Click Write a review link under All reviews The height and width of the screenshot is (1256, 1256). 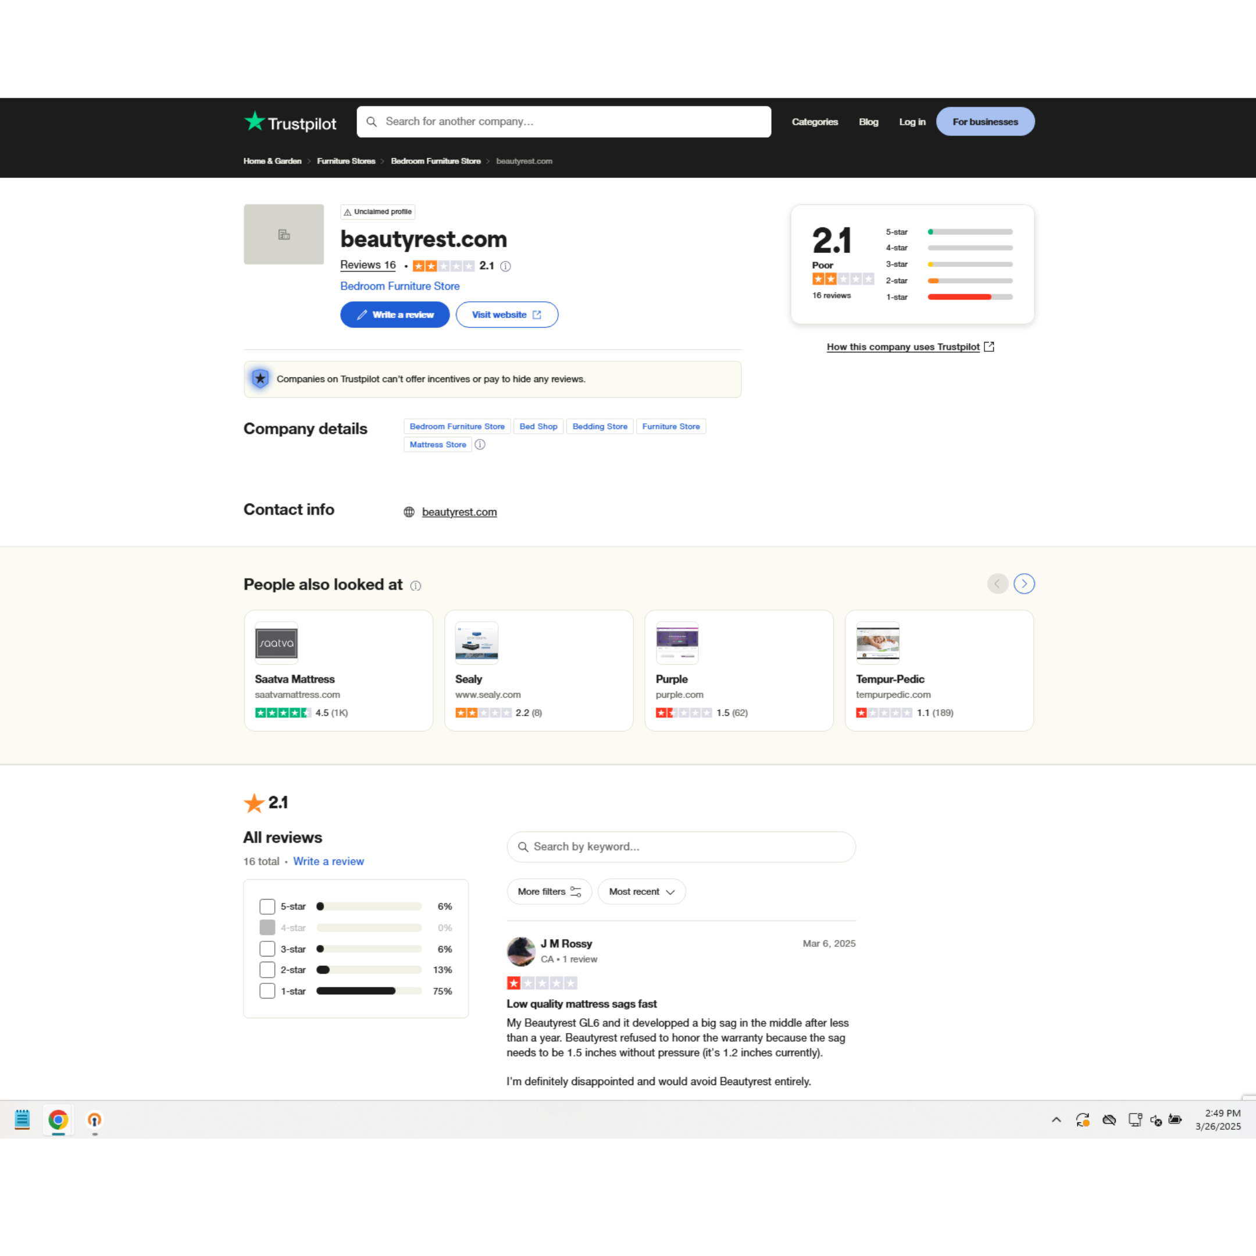[x=329, y=861]
